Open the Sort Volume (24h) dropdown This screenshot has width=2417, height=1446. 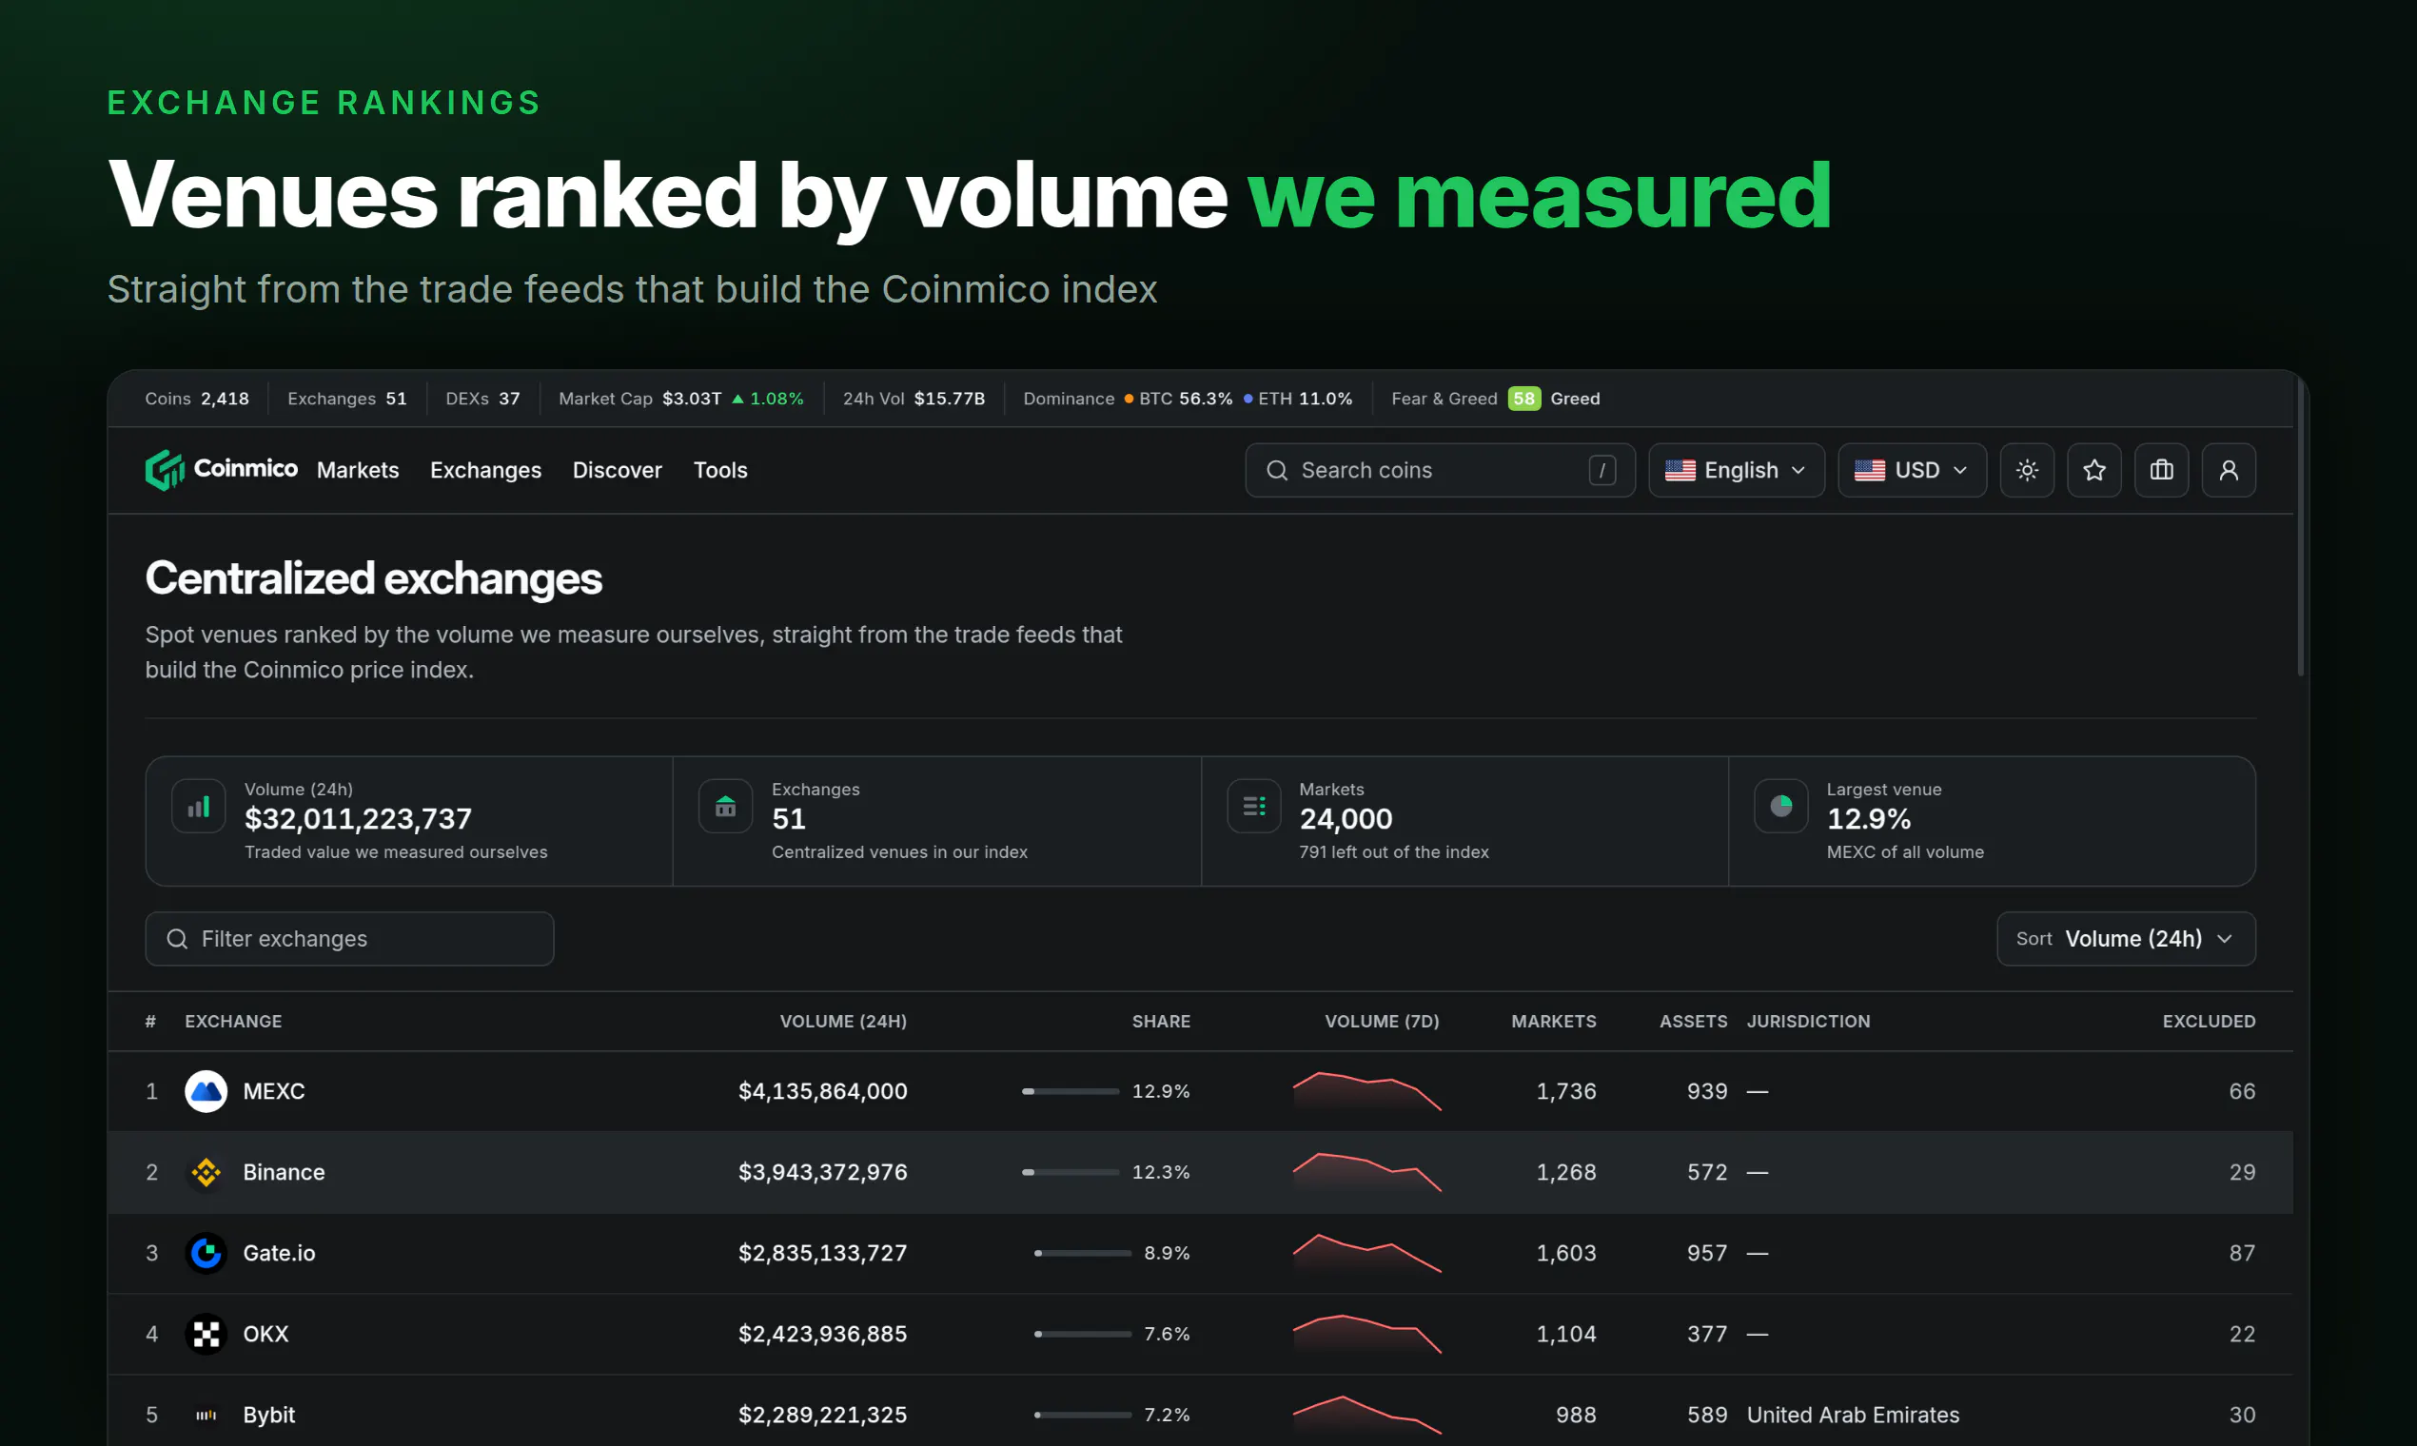[2127, 939]
